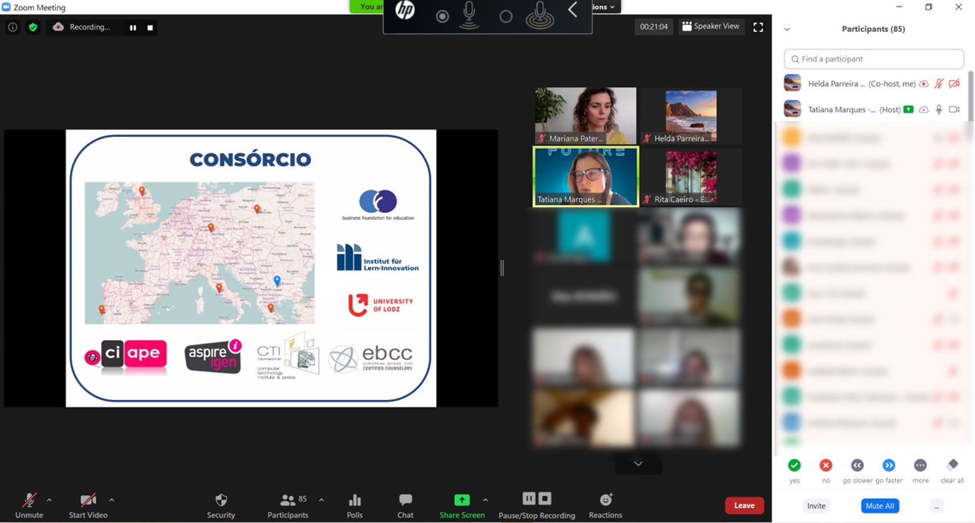The height and width of the screenshot is (523, 975).
Task: Open the video options caret beside Start Video
Action: [111, 500]
